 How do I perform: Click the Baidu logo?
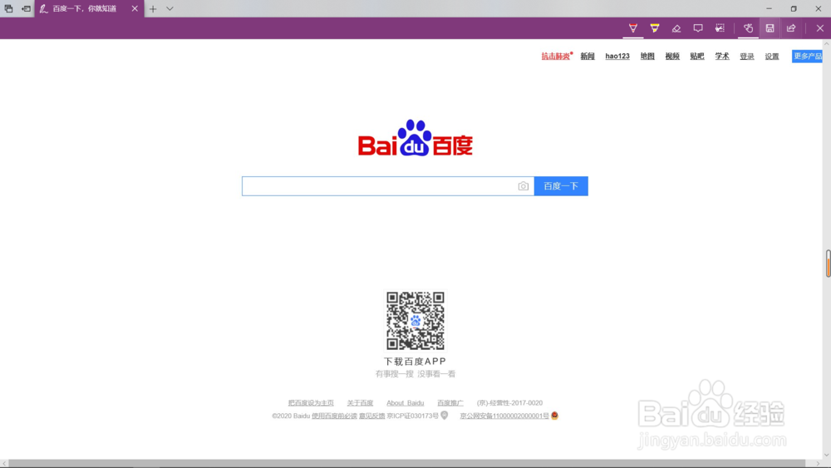415,138
